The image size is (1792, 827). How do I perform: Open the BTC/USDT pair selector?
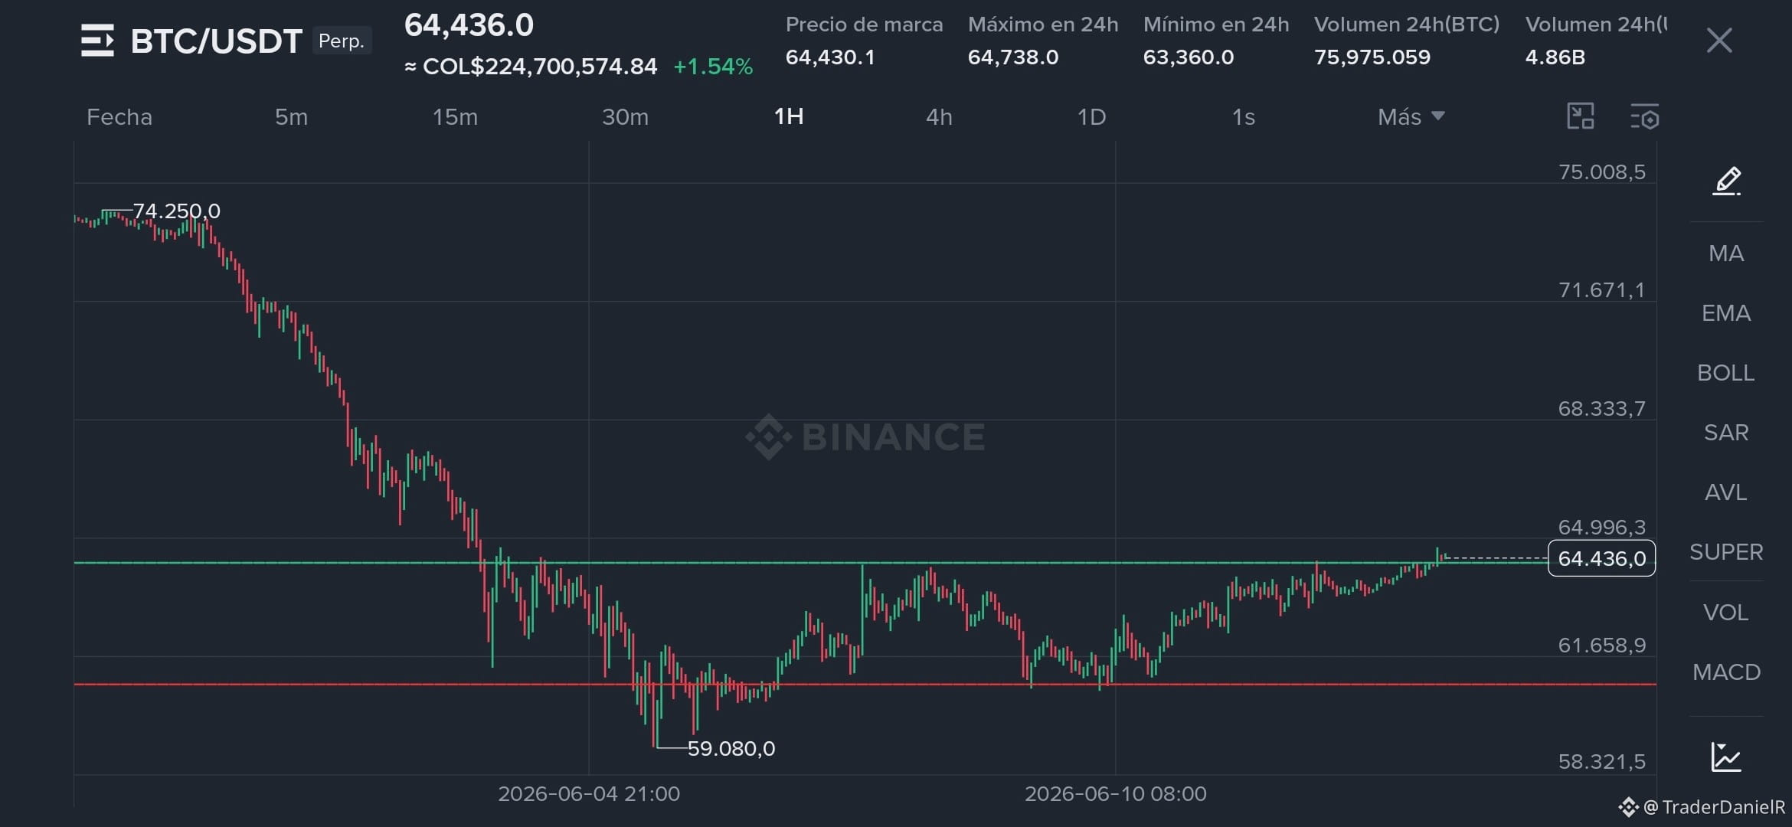216,41
